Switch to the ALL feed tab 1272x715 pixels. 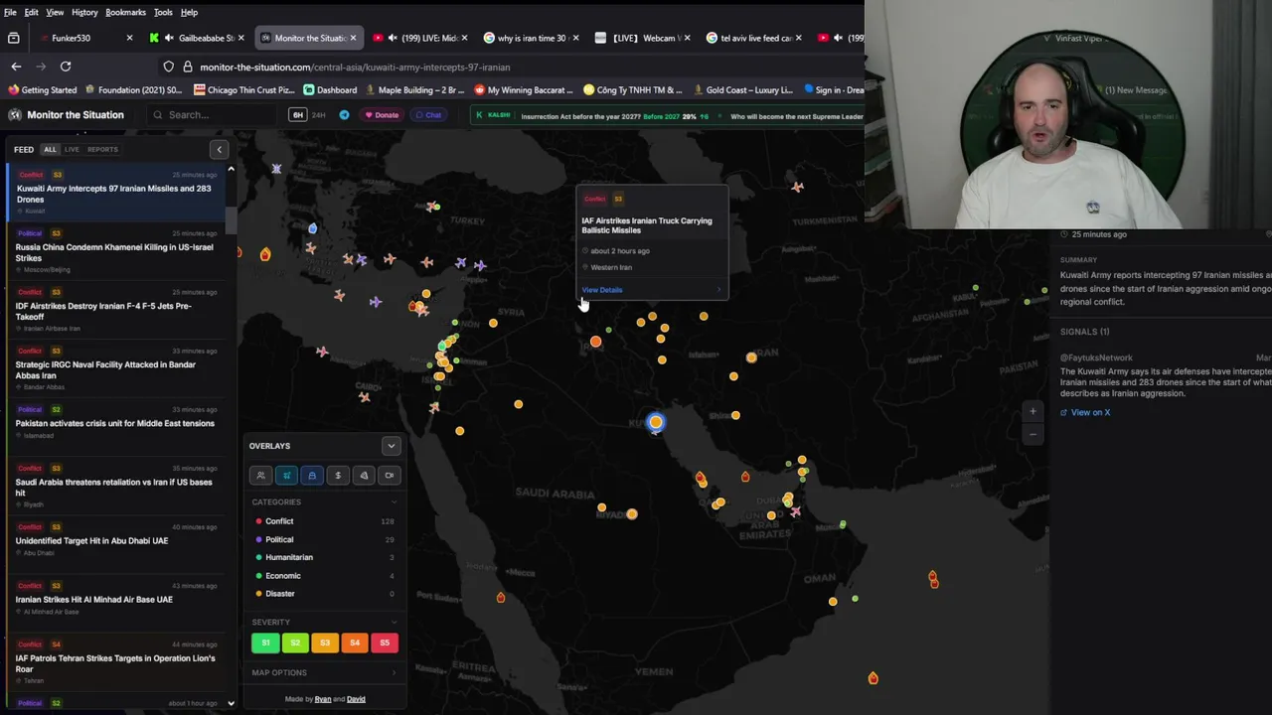click(50, 149)
